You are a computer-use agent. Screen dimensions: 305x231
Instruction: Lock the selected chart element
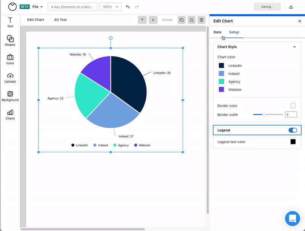point(192,19)
